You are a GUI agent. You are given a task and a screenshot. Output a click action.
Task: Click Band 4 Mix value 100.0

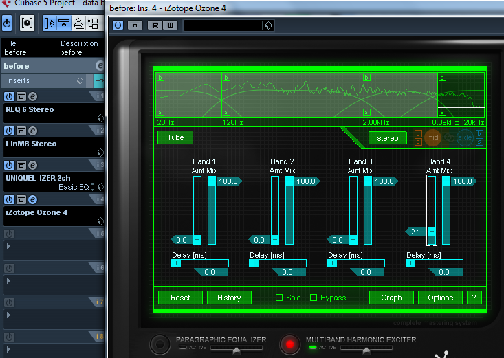[x=463, y=181]
